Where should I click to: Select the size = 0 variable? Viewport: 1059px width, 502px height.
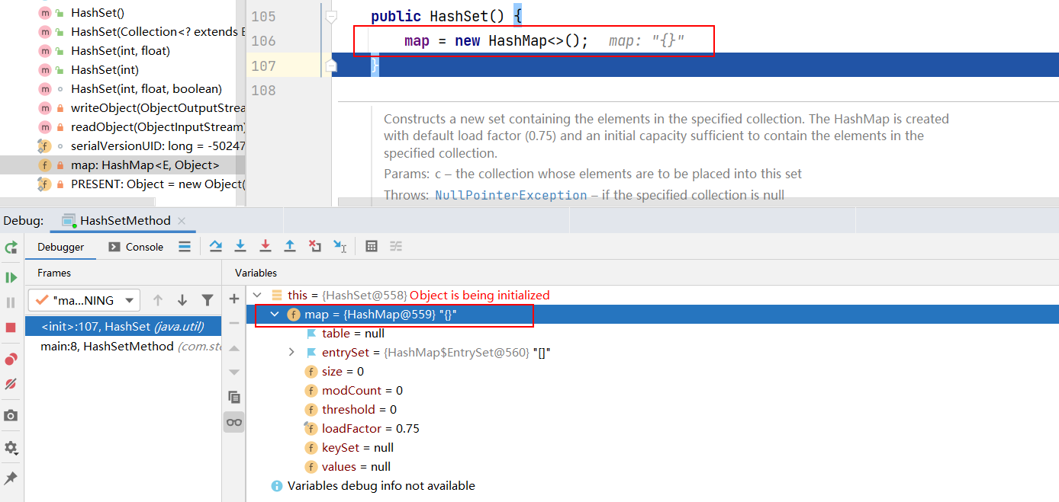[334, 372]
